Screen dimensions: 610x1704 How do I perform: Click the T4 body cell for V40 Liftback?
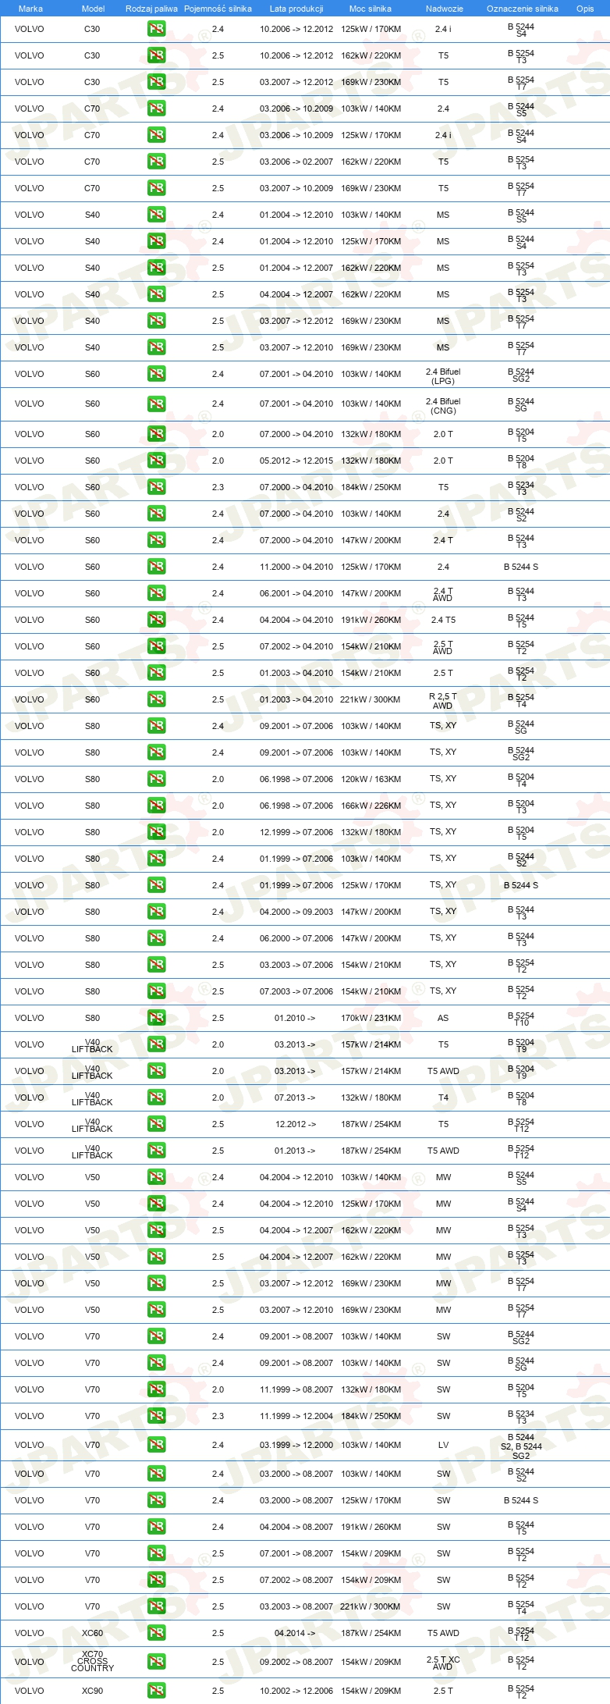tap(443, 1097)
